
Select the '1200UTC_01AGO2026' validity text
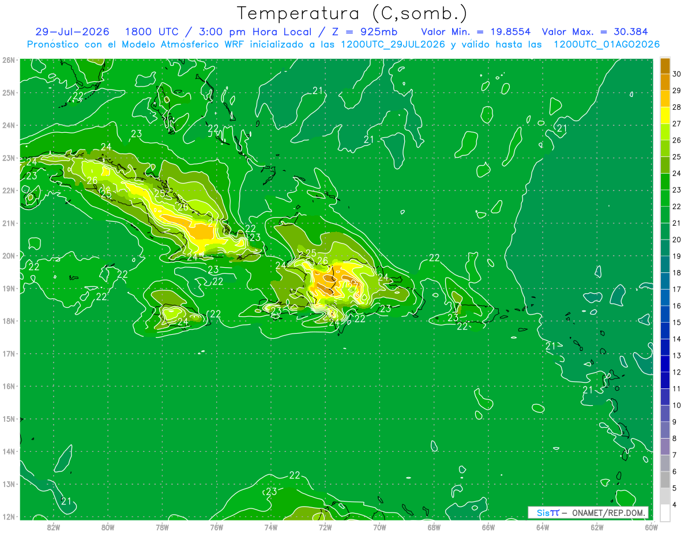pos(607,44)
